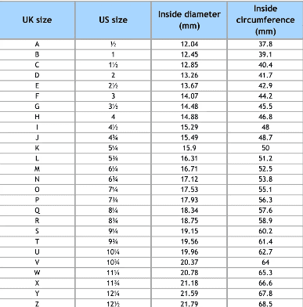Click UK size Q cell

(x=37, y=211)
